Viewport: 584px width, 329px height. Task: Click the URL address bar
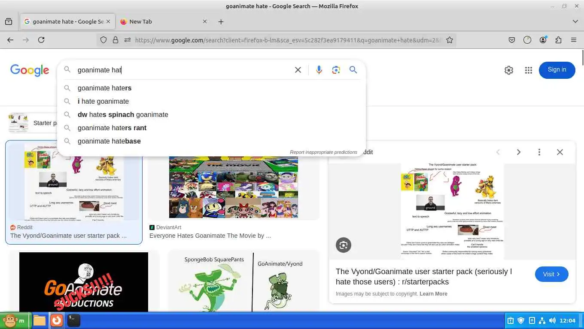(x=288, y=40)
